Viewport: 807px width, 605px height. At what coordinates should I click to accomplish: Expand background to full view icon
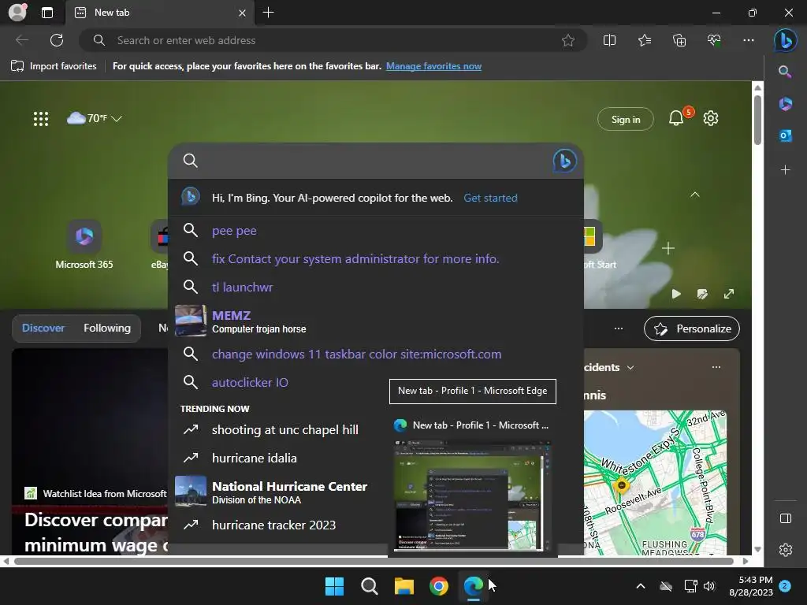[729, 294]
